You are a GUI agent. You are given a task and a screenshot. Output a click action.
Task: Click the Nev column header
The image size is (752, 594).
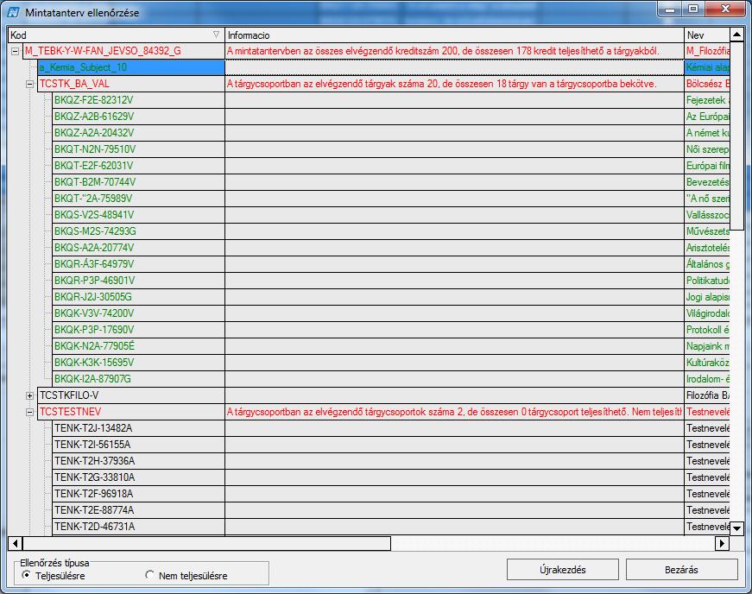point(707,35)
